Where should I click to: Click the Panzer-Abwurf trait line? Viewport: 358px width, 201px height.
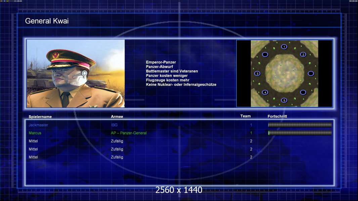tap(160, 67)
